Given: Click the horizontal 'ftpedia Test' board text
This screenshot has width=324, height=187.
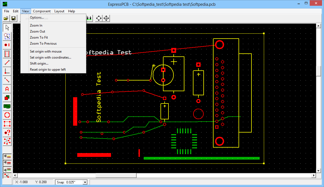Looking at the screenshot, I should pos(109,53).
